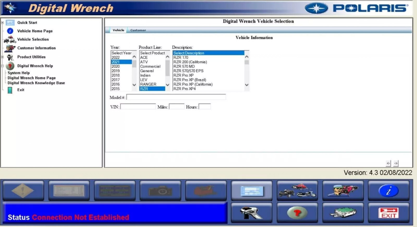The image size is (417, 227).
Task: Select RZR Pro XP4 description
Action: tap(208, 89)
